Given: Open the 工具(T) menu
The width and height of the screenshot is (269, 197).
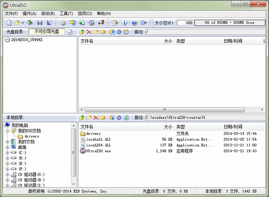Looking at the screenshot, I should [x=66, y=13].
